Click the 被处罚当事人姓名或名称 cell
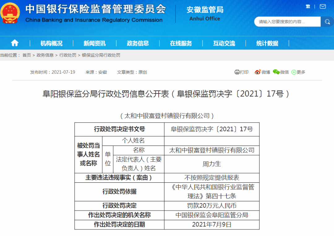 [x=88, y=155]
